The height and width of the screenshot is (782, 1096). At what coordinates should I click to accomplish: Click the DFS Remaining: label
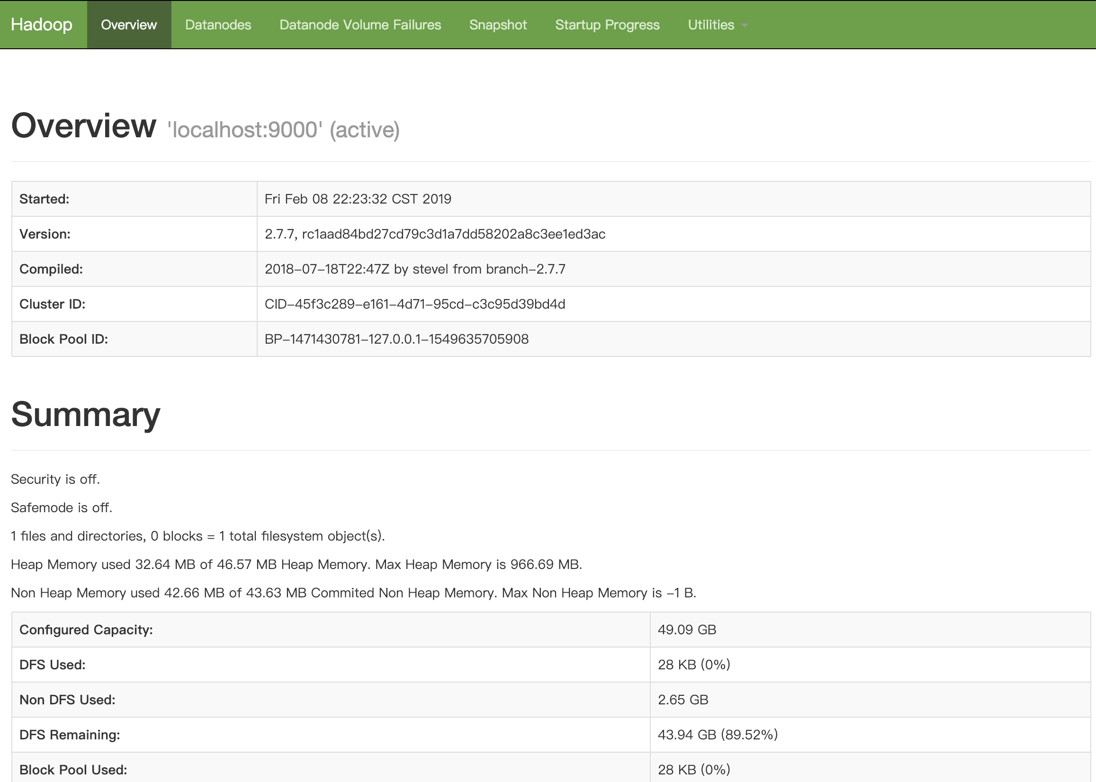tap(70, 735)
